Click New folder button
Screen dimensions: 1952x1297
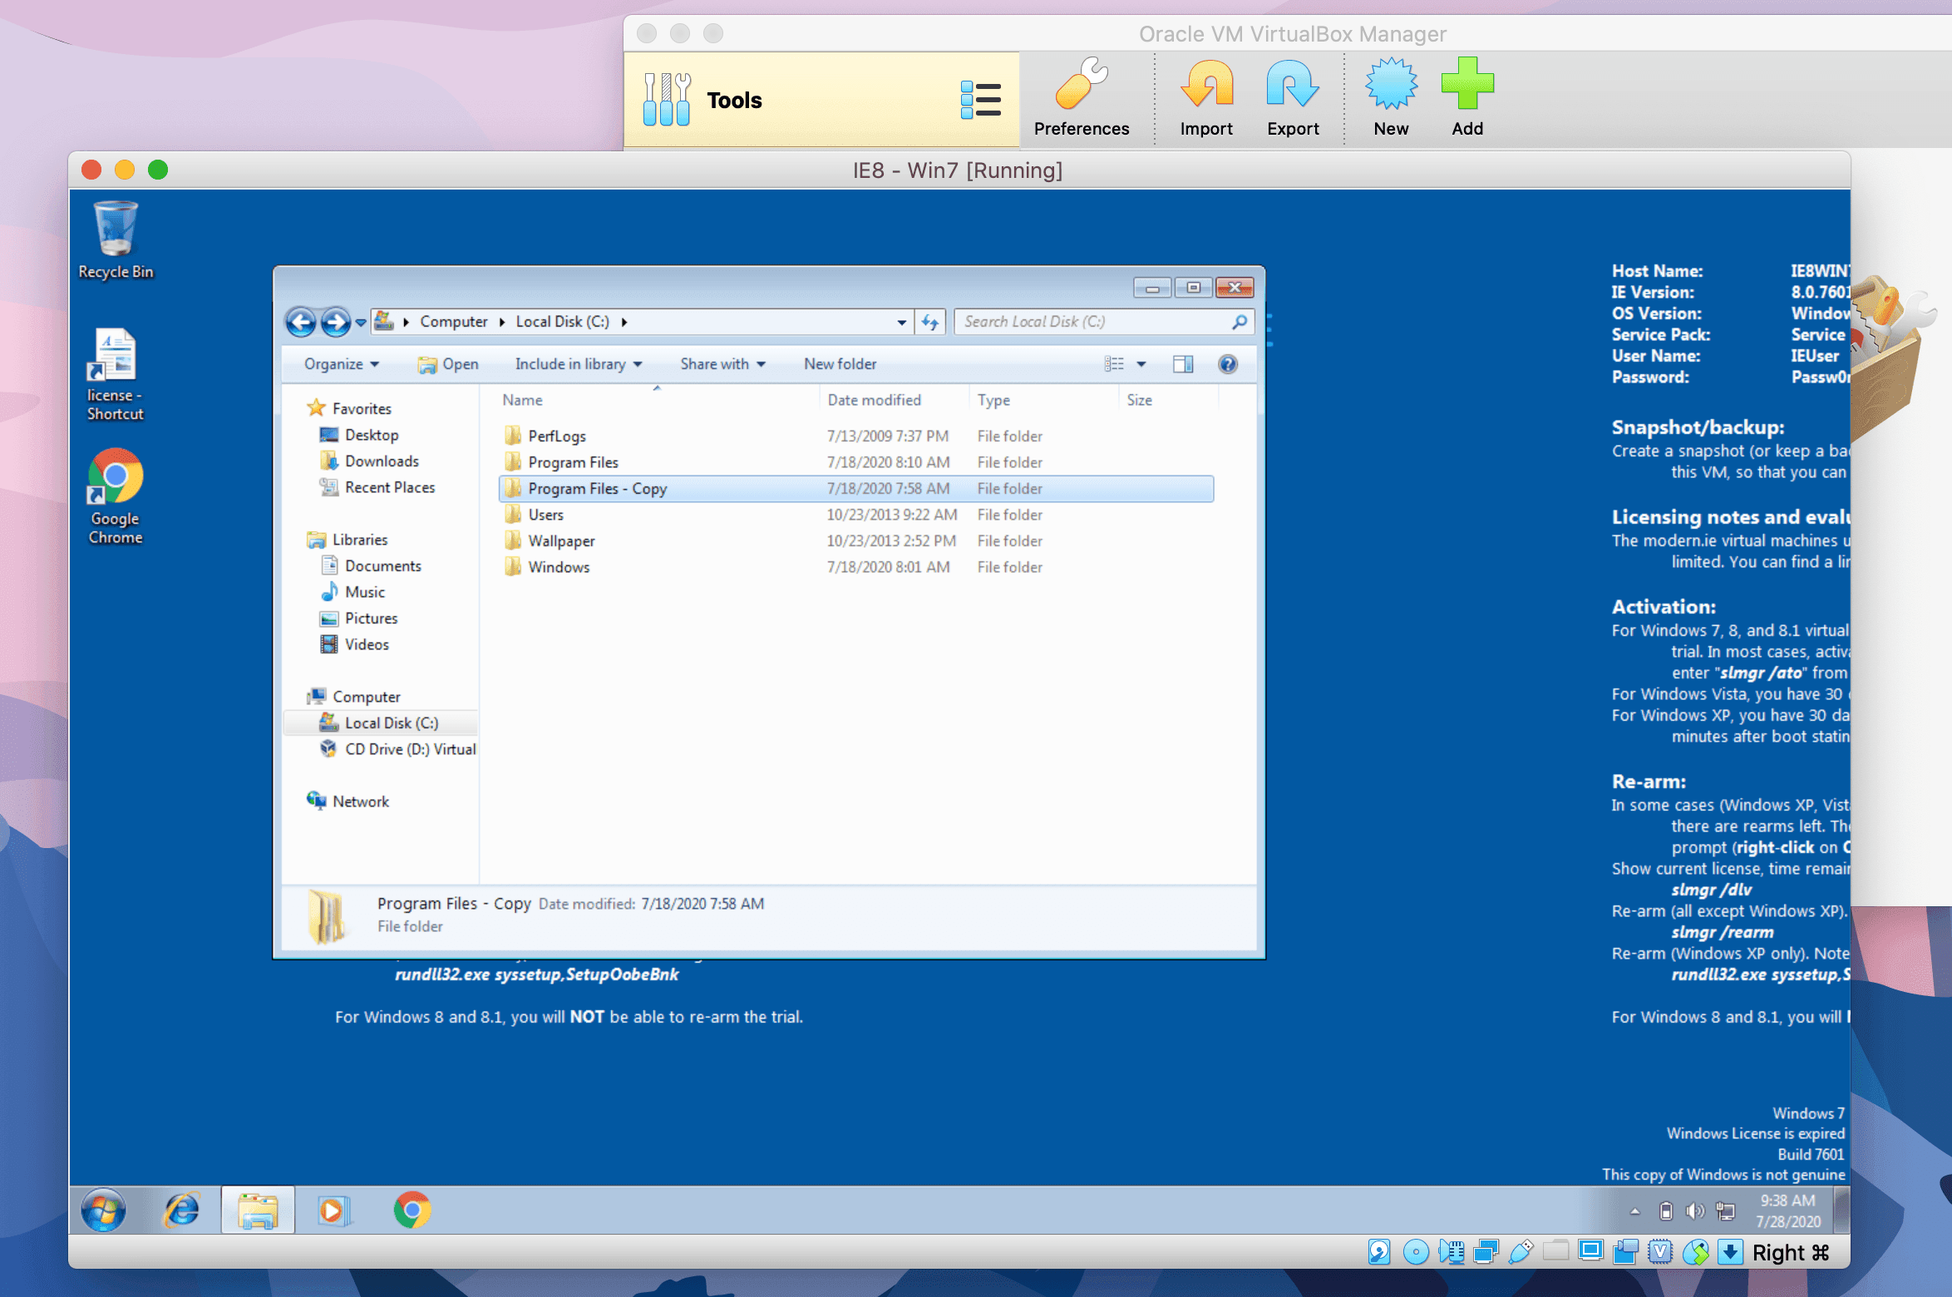[x=840, y=364]
